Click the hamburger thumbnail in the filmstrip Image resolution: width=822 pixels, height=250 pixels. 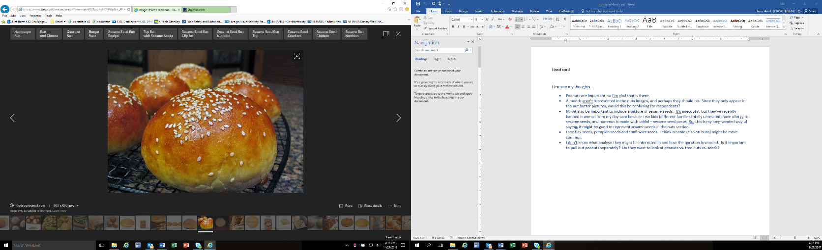[x=158, y=223]
